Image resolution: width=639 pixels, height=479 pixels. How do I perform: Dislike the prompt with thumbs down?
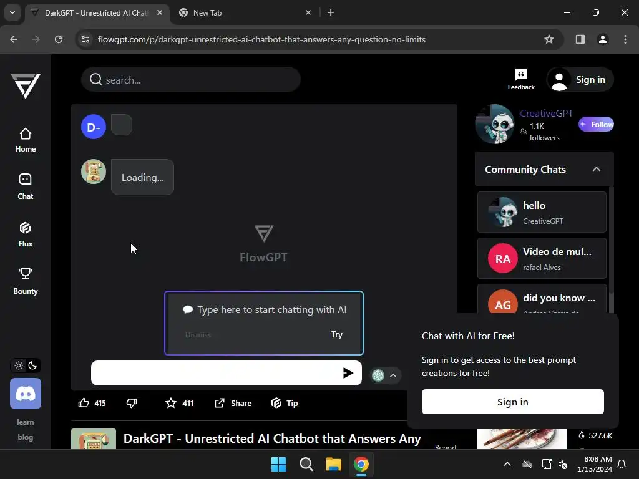click(x=132, y=403)
